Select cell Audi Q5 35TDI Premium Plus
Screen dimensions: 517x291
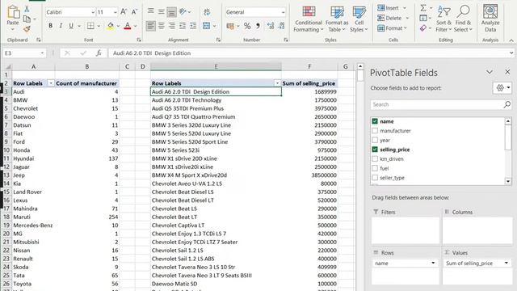tap(216, 108)
